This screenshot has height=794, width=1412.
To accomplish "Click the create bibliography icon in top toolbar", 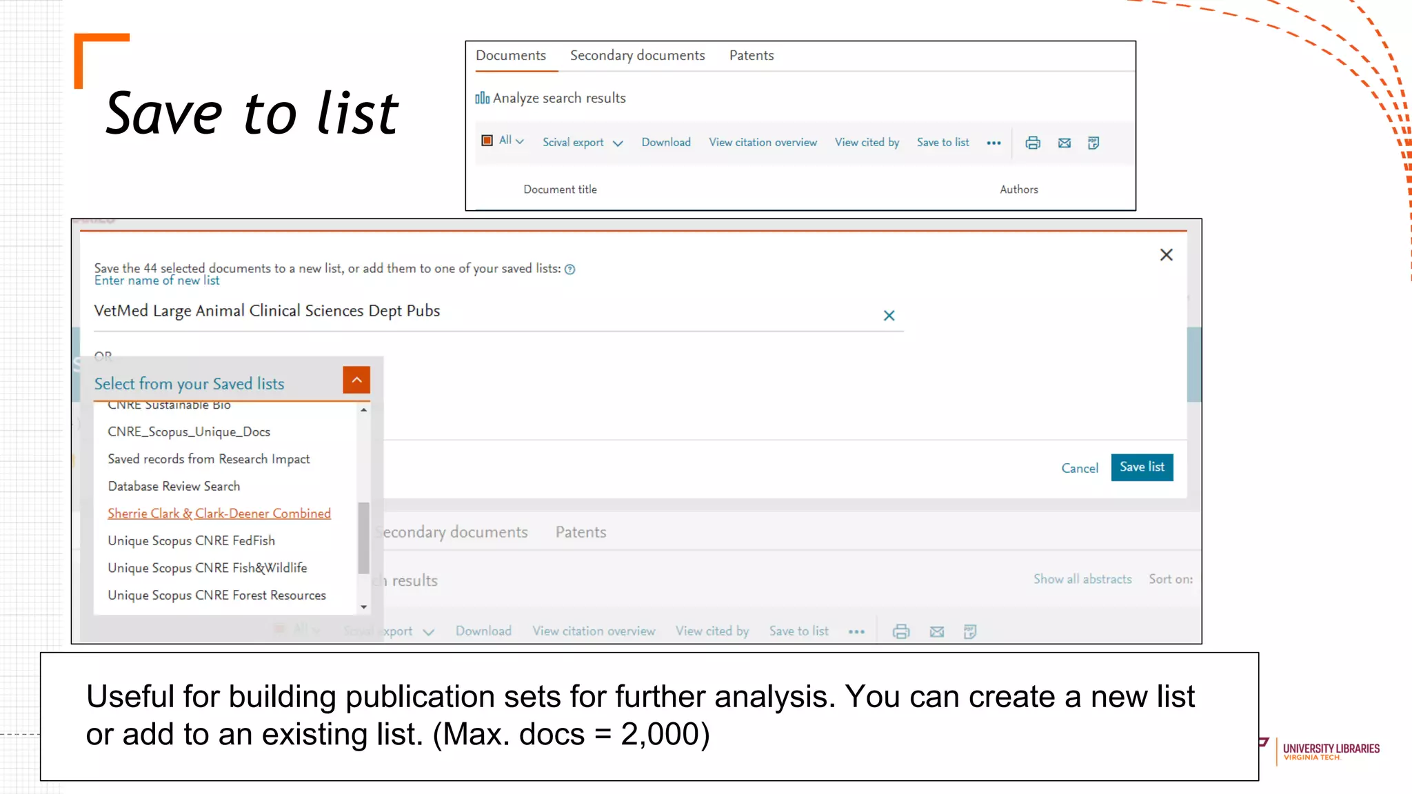I will [x=1093, y=143].
